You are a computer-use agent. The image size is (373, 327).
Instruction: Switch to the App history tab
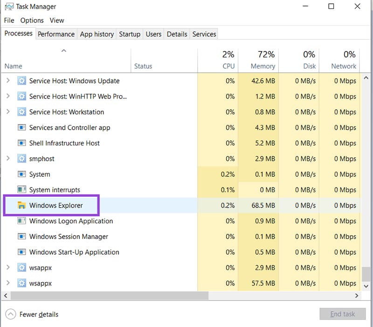click(x=97, y=34)
